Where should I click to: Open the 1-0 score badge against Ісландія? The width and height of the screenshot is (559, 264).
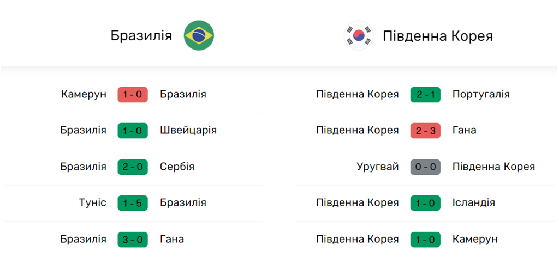425,203
